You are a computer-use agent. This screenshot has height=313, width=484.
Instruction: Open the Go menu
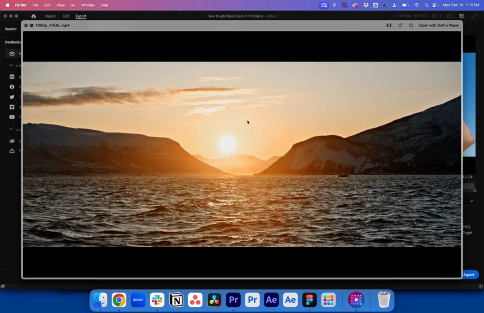pos(73,5)
